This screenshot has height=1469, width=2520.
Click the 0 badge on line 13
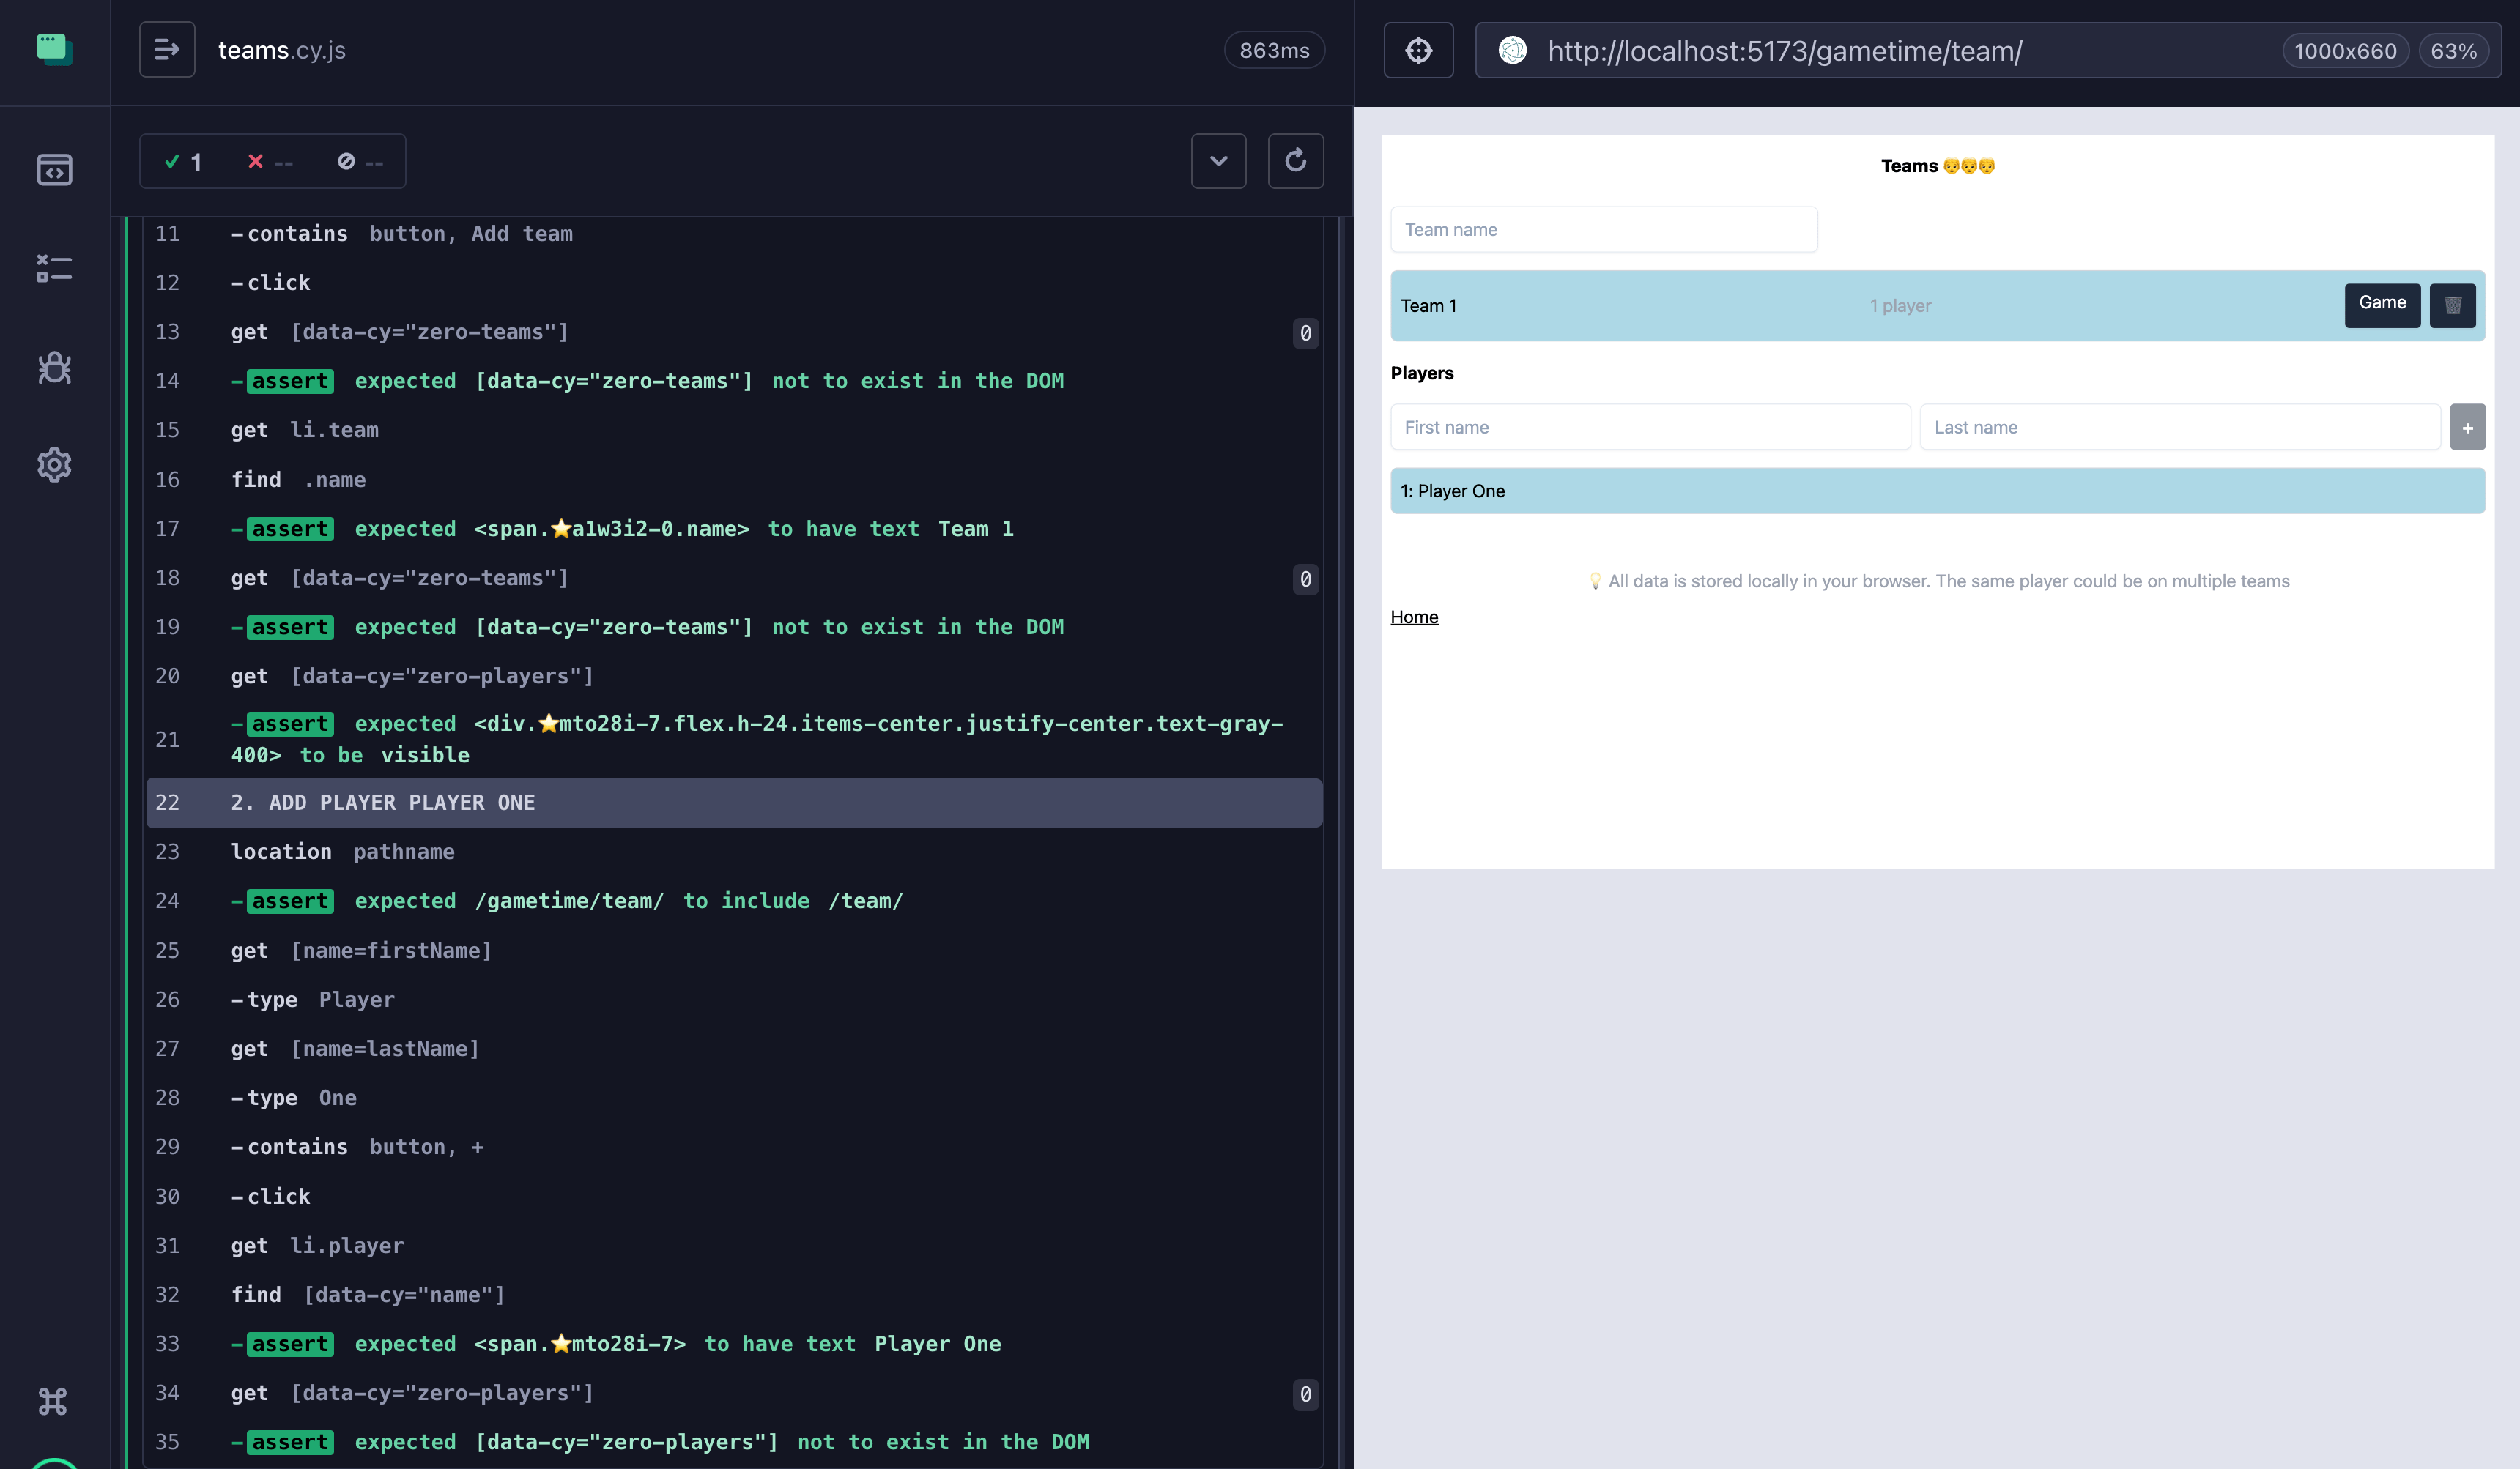(x=1305, y=332)
